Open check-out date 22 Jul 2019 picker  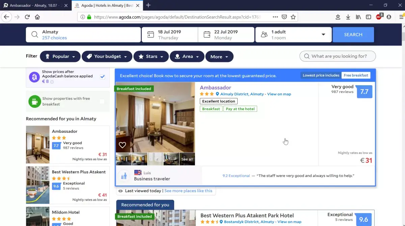(x=226, y=35)
